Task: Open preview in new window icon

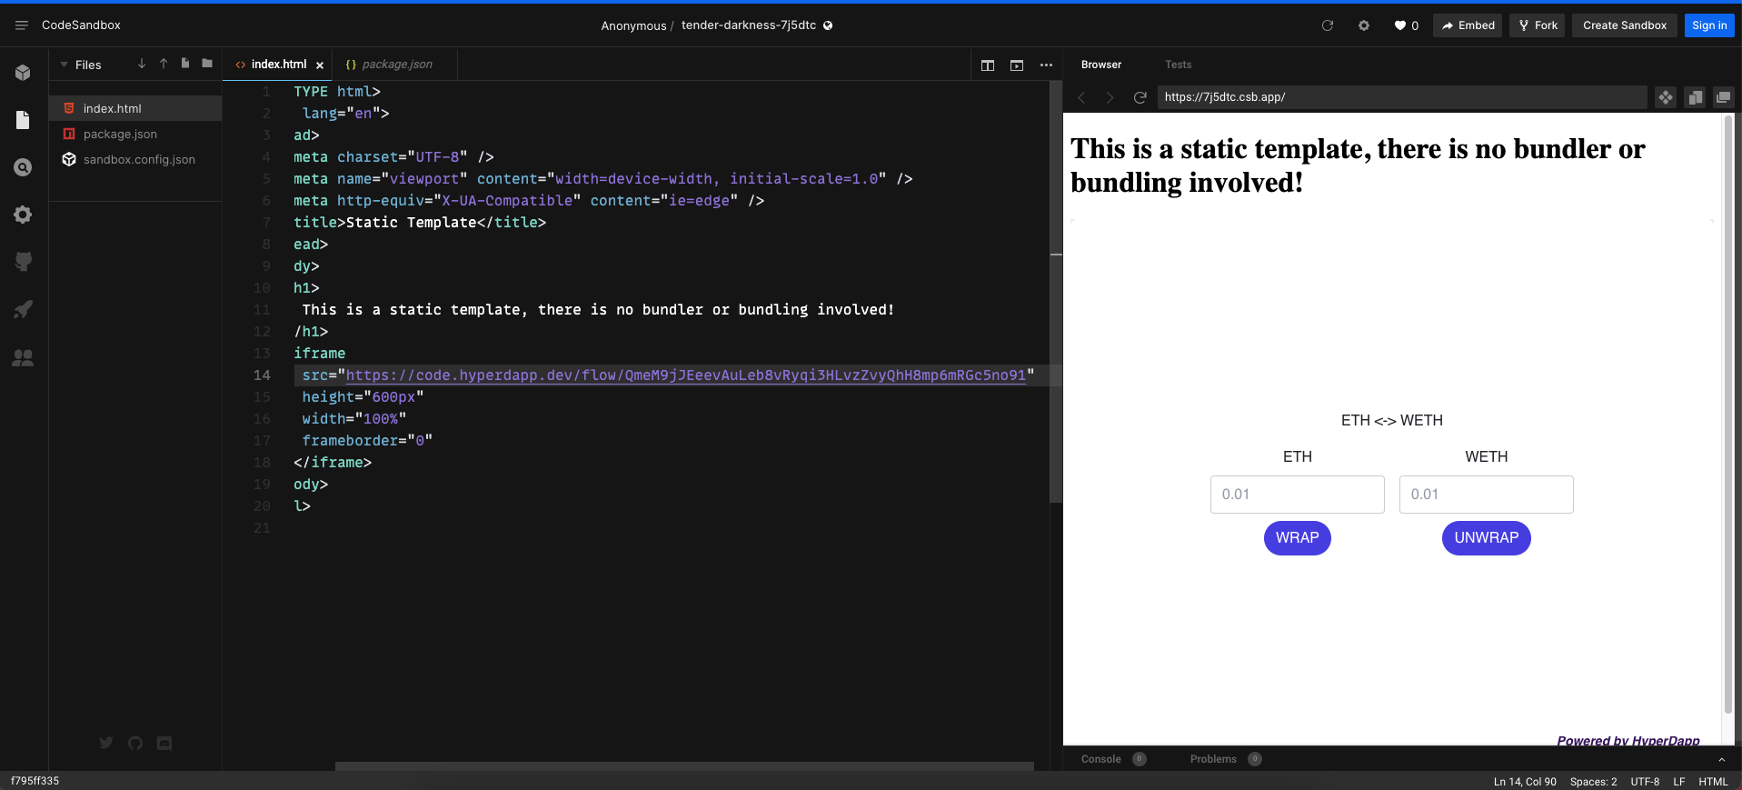Action: 1724,97
